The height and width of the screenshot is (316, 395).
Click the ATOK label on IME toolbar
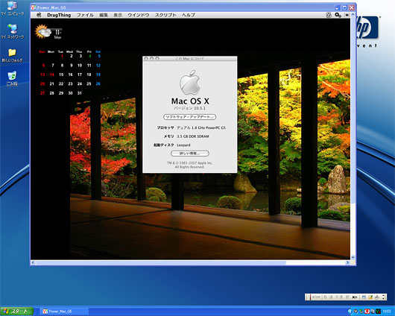[316, 297]
